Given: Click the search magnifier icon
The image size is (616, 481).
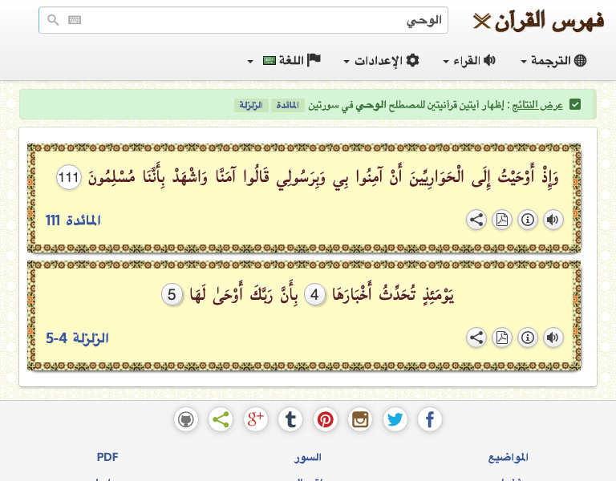Looking at the screenshot, I should [53, 20].
